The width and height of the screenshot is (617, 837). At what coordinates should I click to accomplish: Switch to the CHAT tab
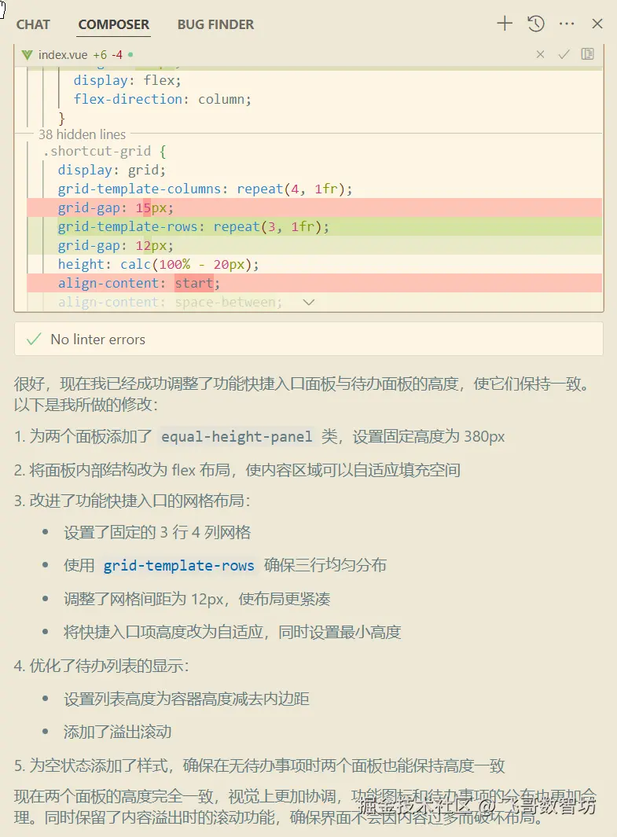tap(32, 24)
